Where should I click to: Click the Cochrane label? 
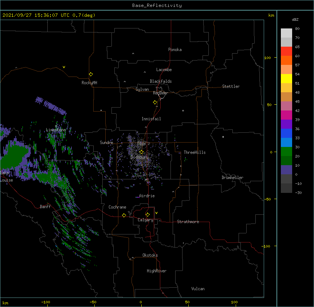(x=117, y=207)
